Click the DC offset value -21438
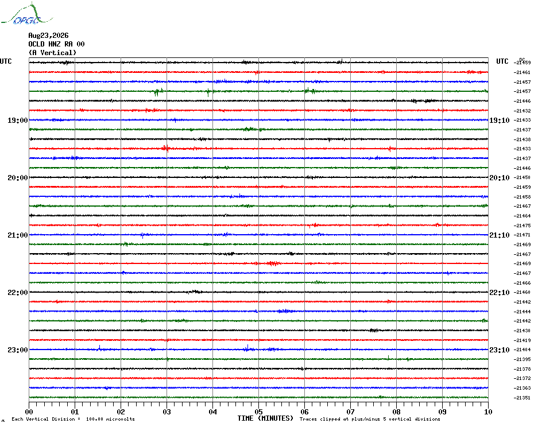534x427 pixels. click(x=523, y=139)
